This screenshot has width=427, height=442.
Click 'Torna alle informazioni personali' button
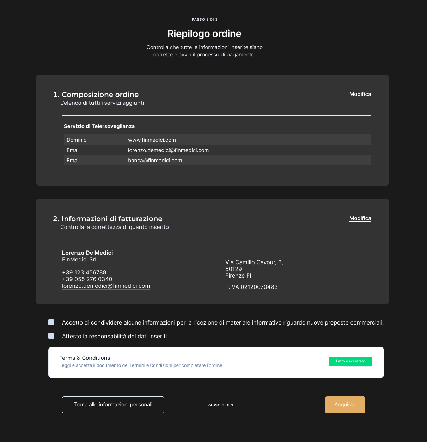point(113,405)
